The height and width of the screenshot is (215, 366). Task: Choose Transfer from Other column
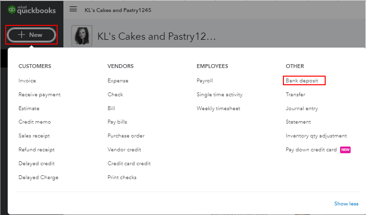(x=295, y=94)
